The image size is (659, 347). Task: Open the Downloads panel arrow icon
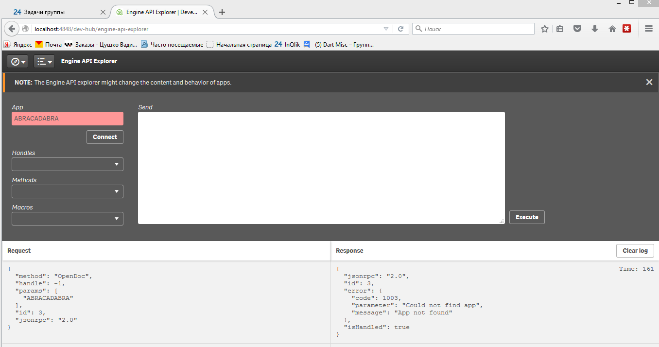(x=594, y=29)
